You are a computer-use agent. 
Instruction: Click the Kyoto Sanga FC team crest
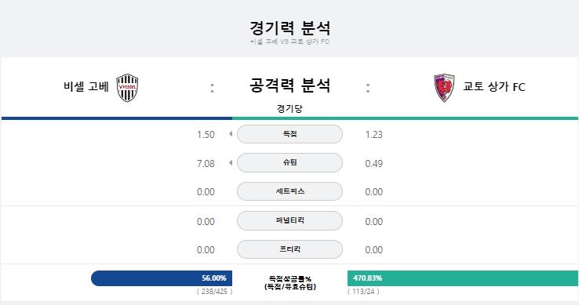pyautogui.click(x=444, y=88)
